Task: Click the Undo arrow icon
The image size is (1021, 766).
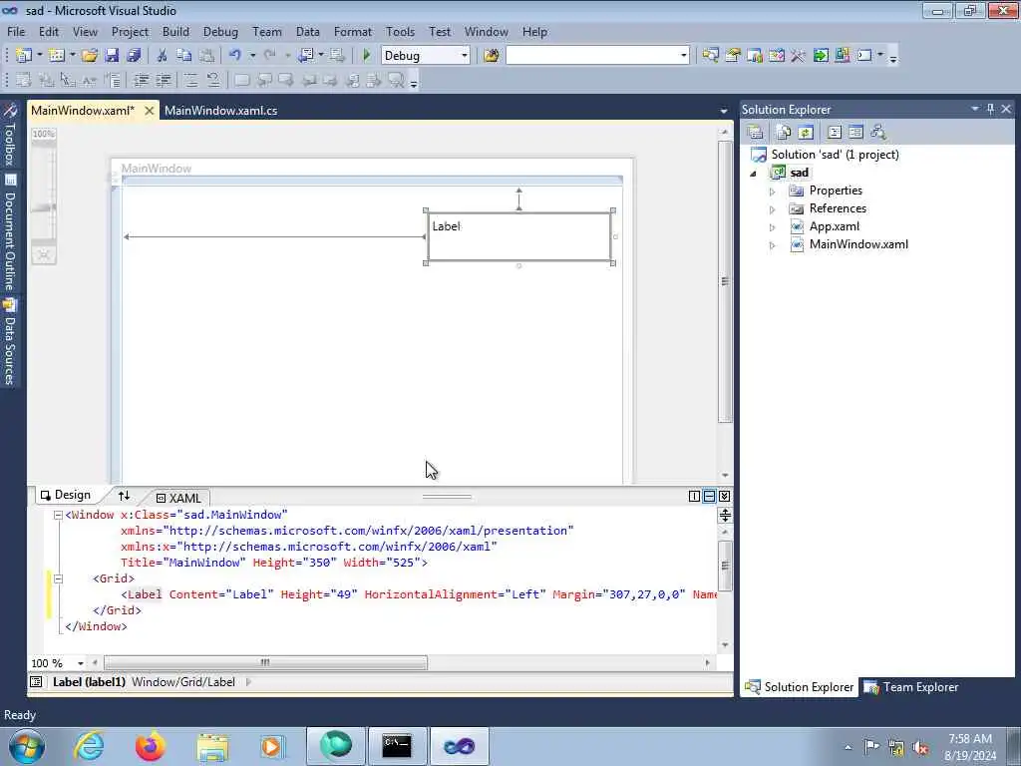Action: pos(235,56)
